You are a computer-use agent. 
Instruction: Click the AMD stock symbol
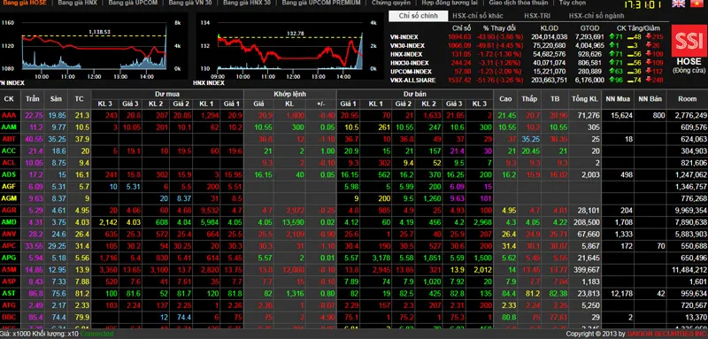(x=9, y=222)
